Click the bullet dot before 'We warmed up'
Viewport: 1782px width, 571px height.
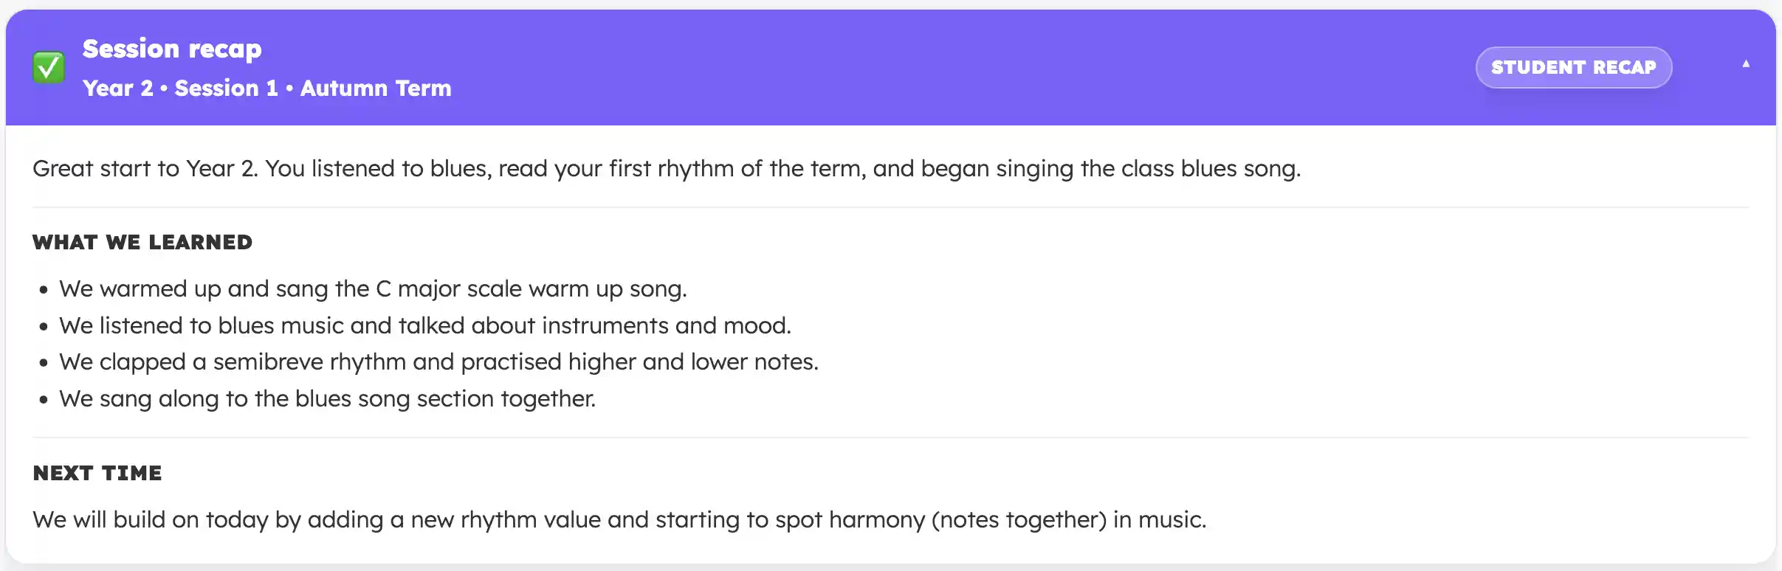coord(44,290)
